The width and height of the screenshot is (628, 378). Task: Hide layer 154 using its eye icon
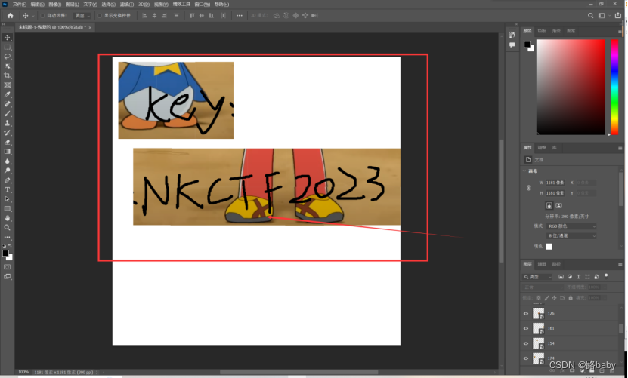click(526, 343)
